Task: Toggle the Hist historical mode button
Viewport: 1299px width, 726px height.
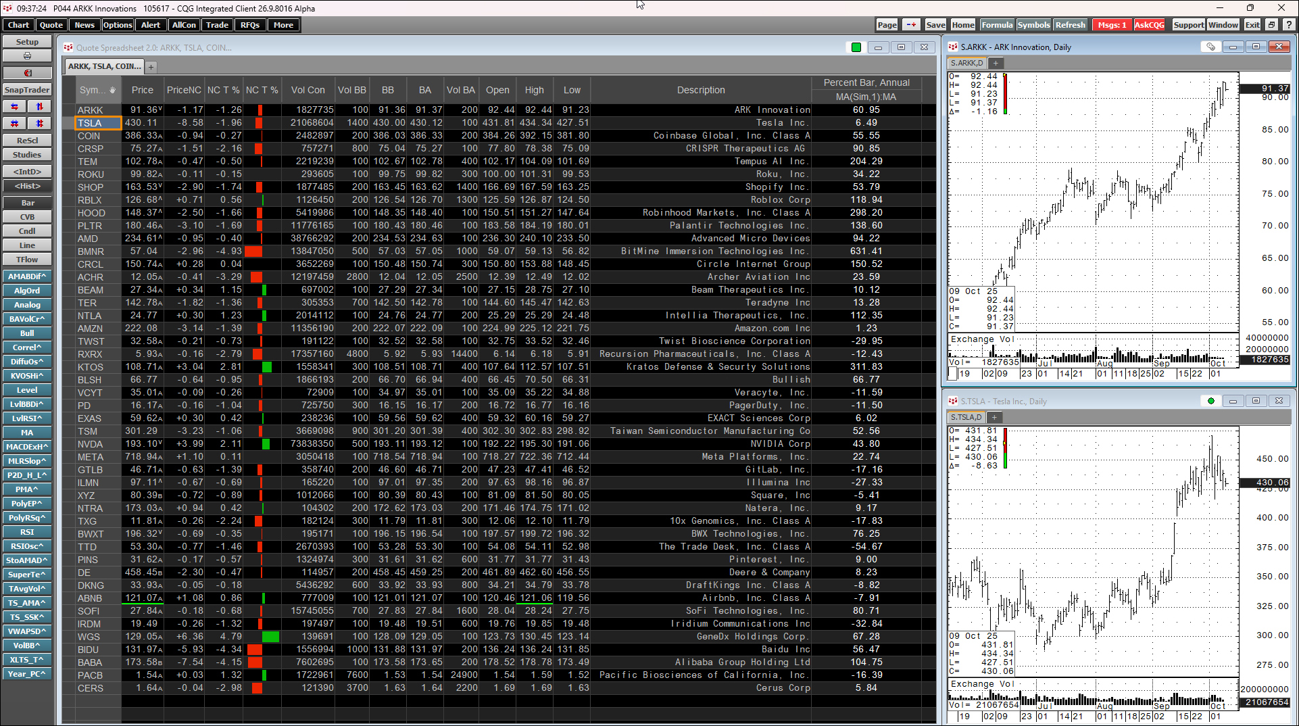Action: tap(27, 186)
